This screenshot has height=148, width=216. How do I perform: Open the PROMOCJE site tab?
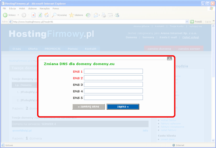pyautogui.click(x=52, y=49)
